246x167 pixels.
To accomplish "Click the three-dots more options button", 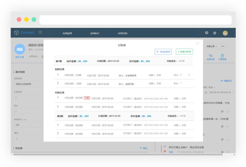I will (223, 46).
